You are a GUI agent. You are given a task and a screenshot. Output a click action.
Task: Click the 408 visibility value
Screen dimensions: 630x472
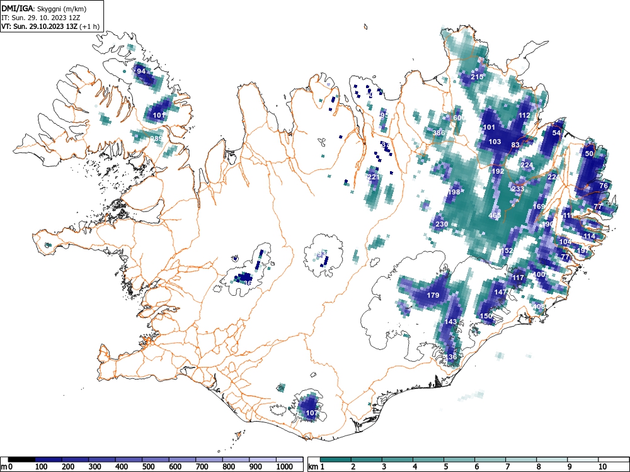tap(539, 306)
